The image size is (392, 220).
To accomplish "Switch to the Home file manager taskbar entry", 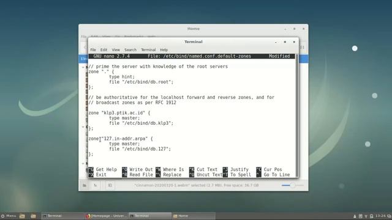I will 194,216.
